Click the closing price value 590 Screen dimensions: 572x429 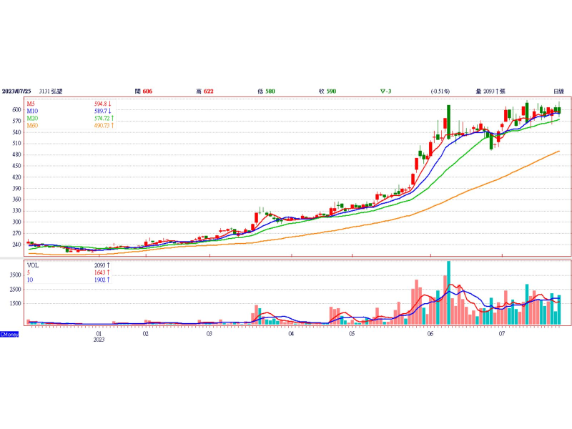point(331,92)
